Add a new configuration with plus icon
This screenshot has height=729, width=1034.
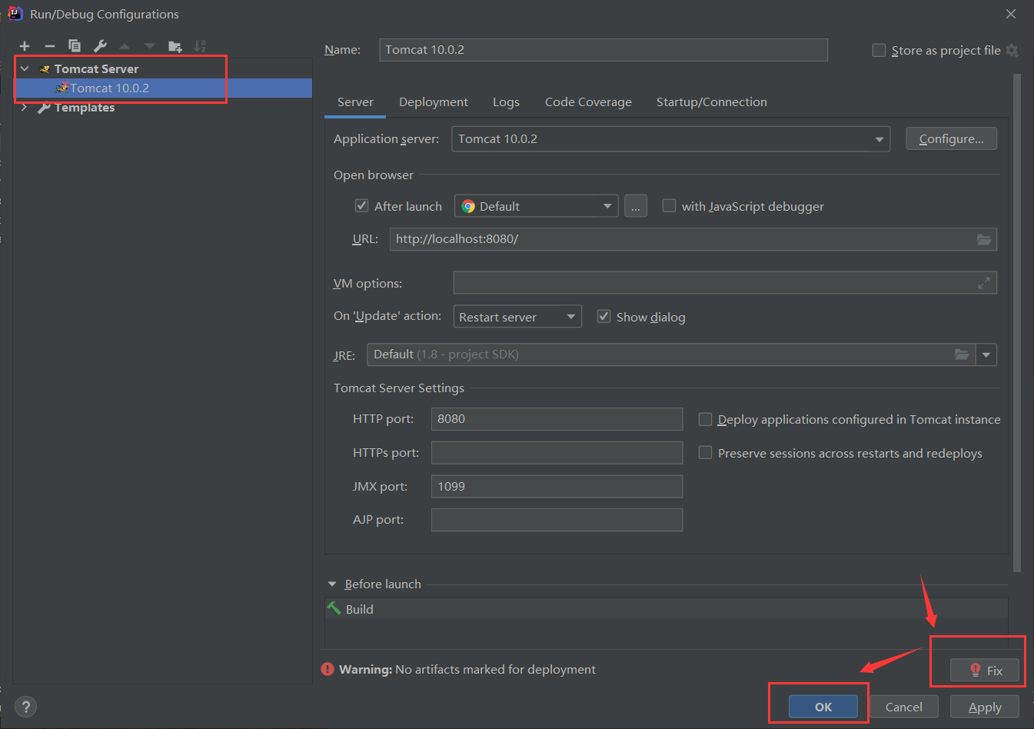[25, 46]
